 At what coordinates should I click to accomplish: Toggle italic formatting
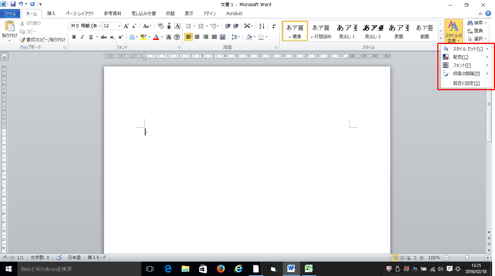[82, 37]
